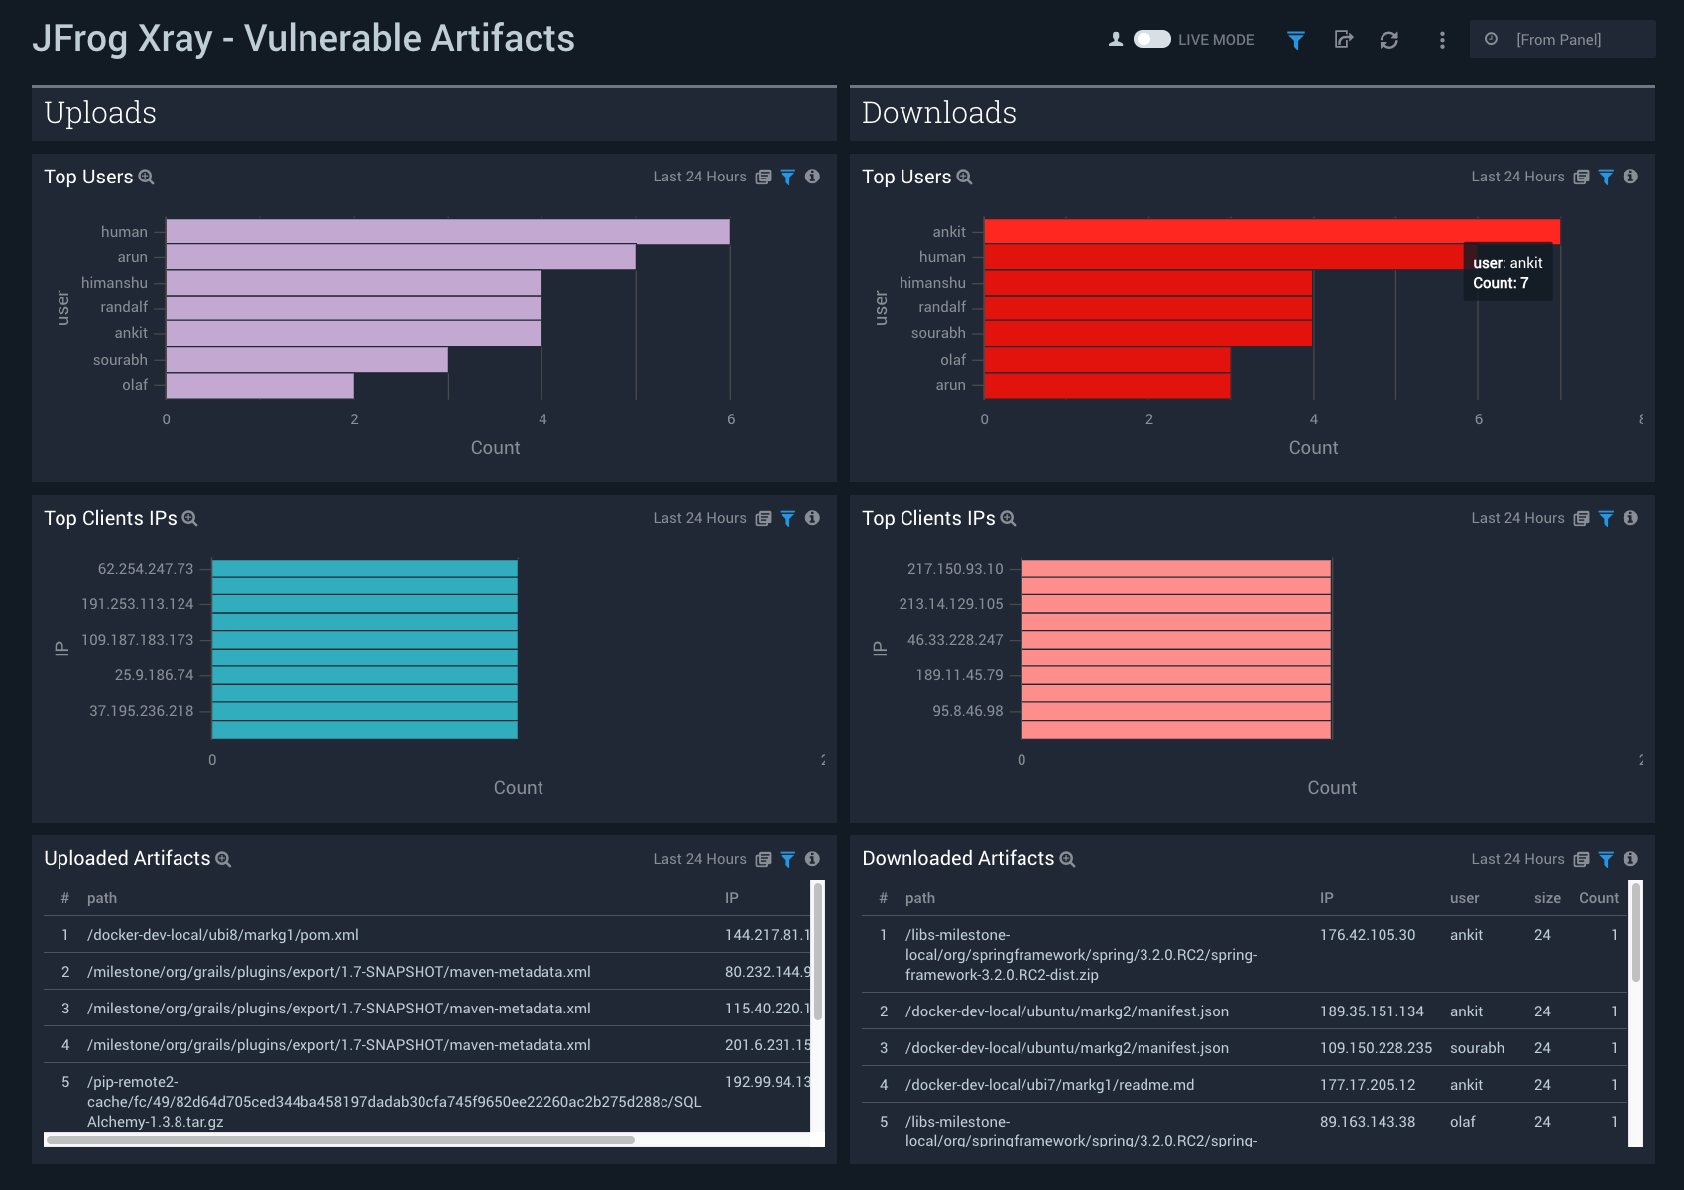Toggle the Live Mode switch
This screenshot has height=1190, width=1684.
click(x=1151, y=39)
